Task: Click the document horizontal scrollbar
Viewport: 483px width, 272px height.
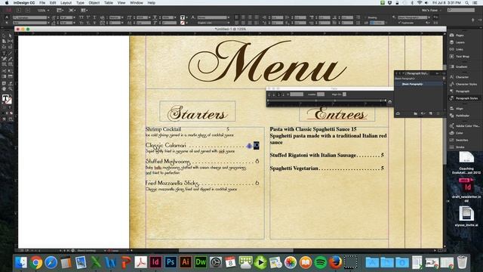Action: click(235, 250)
